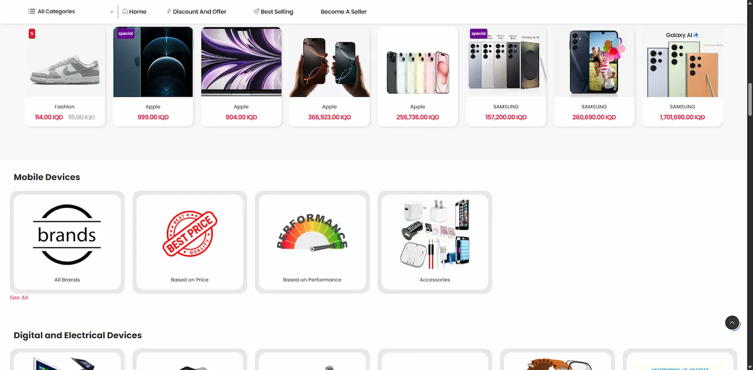
Task: Expand the All Categories dropdown chevron
Action: (112, 11)
